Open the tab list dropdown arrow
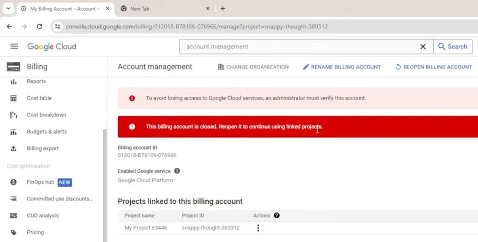The height and width of the screenshot is (242, 478). [x=8, y=8]
